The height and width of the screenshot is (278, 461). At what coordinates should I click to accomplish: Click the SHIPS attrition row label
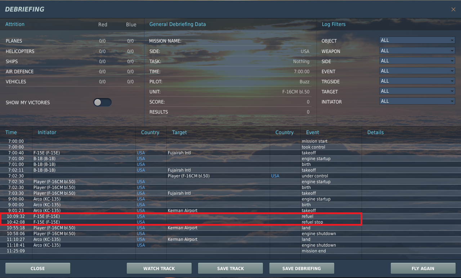(x=12, y=61)
